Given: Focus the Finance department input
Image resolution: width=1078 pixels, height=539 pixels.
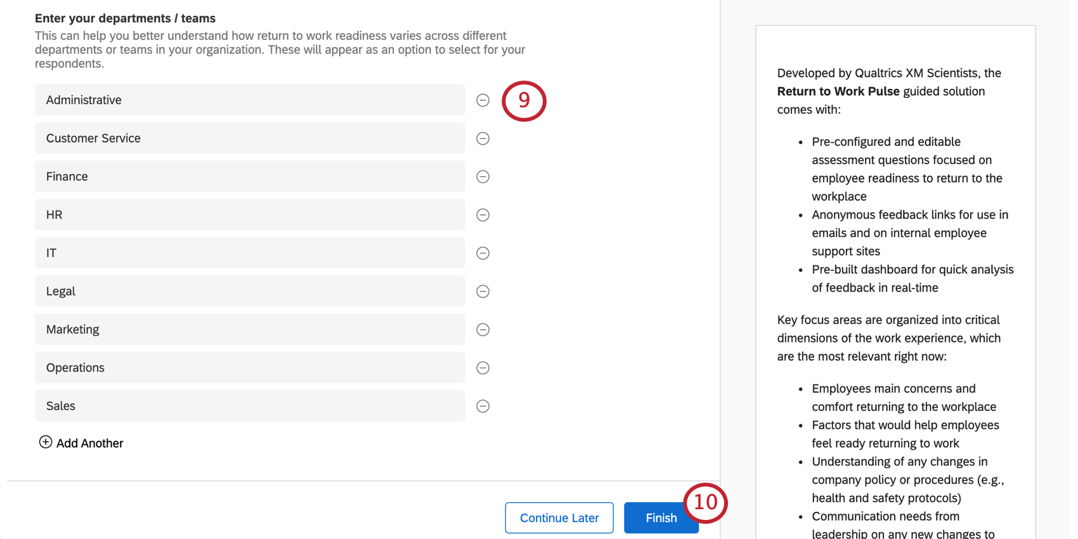Looking at the screenshot, I should (x=249, y=177).
